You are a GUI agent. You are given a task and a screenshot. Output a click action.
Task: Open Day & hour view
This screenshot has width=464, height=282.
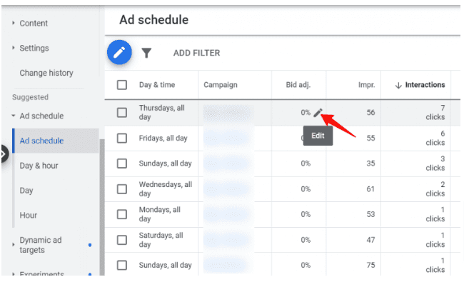click(39, 166)
